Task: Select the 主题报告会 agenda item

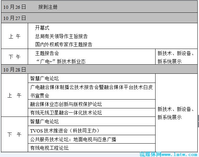Action: [x=47, y=53]
